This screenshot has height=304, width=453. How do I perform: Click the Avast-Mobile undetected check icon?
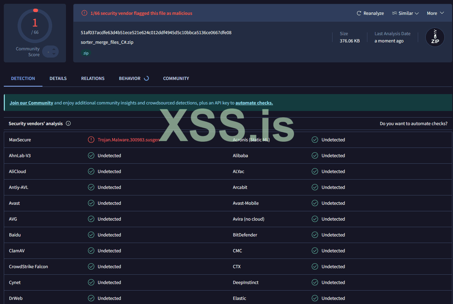point(315,203)
